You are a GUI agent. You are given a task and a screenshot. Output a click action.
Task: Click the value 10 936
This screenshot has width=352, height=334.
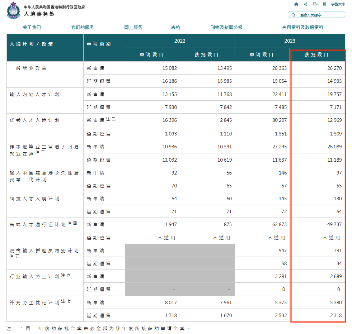[170, 147]
